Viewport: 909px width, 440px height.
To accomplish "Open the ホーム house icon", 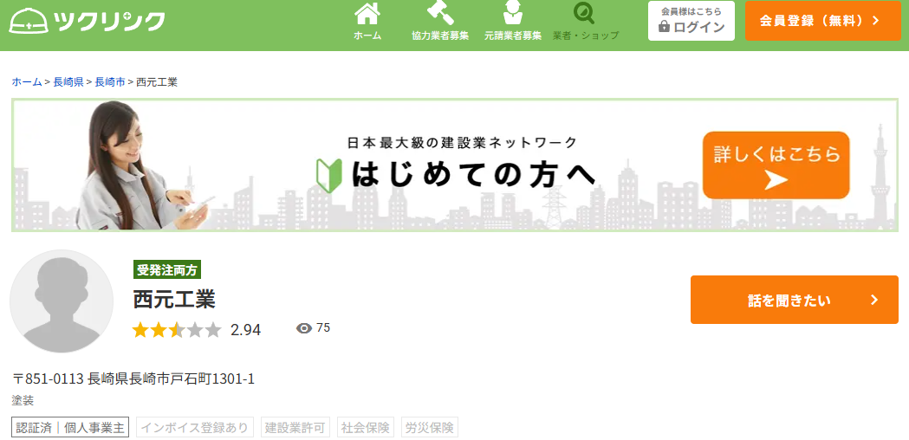I will point(367,14).
